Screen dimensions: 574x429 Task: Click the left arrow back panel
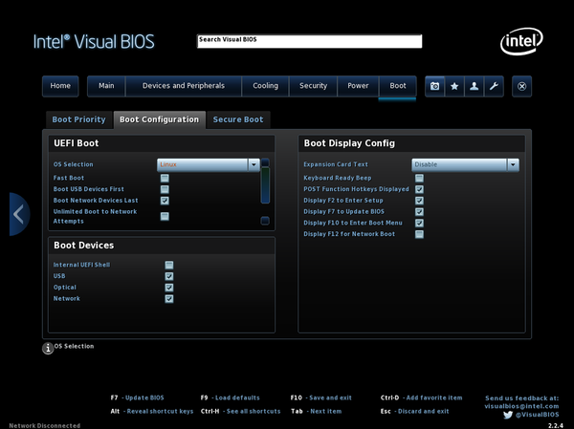[x=19, y=214]
